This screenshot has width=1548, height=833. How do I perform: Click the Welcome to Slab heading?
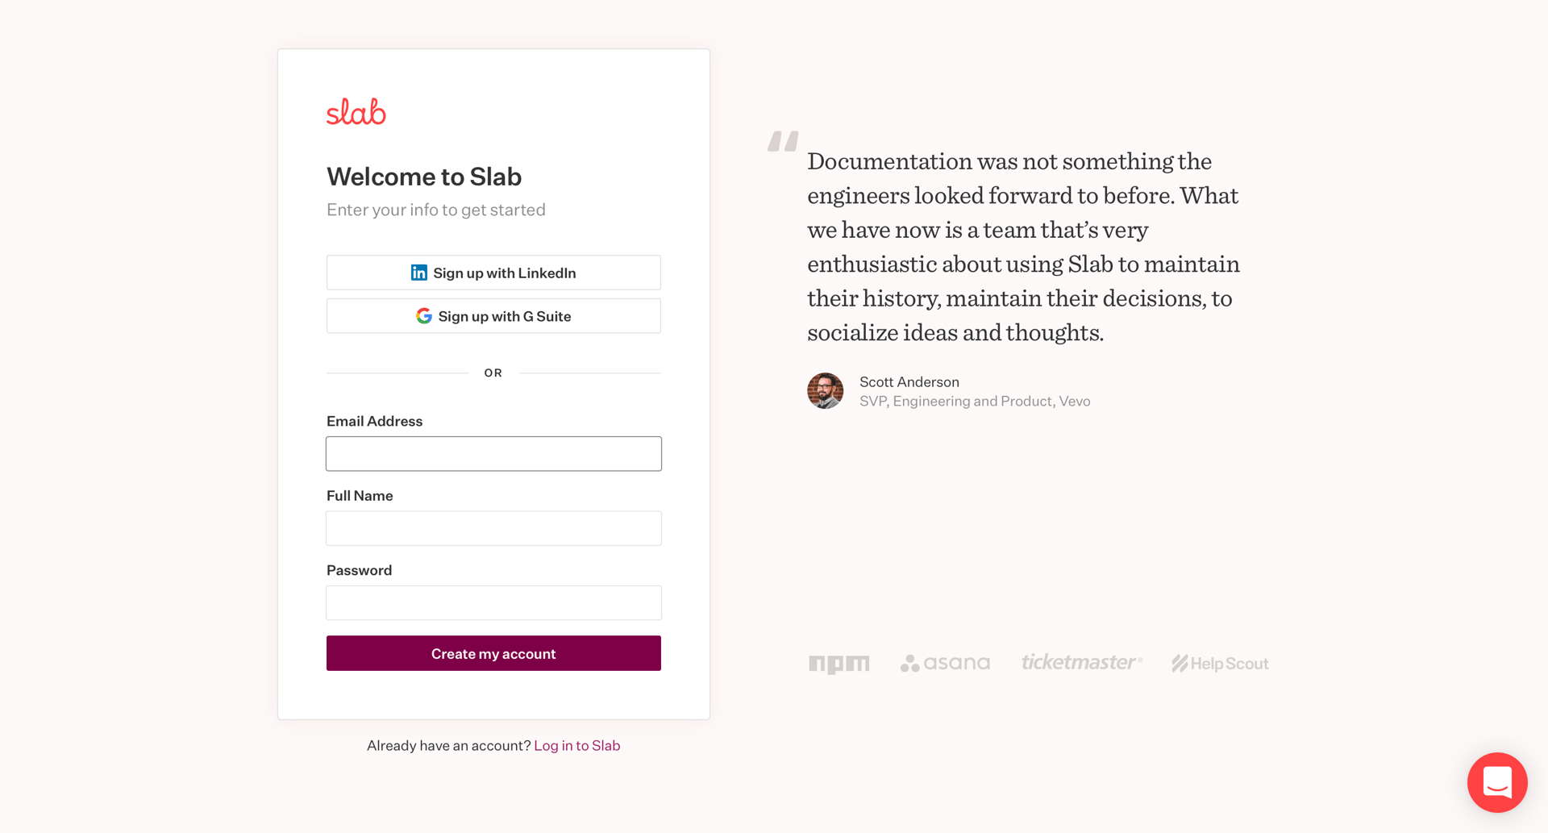point(424,177)
